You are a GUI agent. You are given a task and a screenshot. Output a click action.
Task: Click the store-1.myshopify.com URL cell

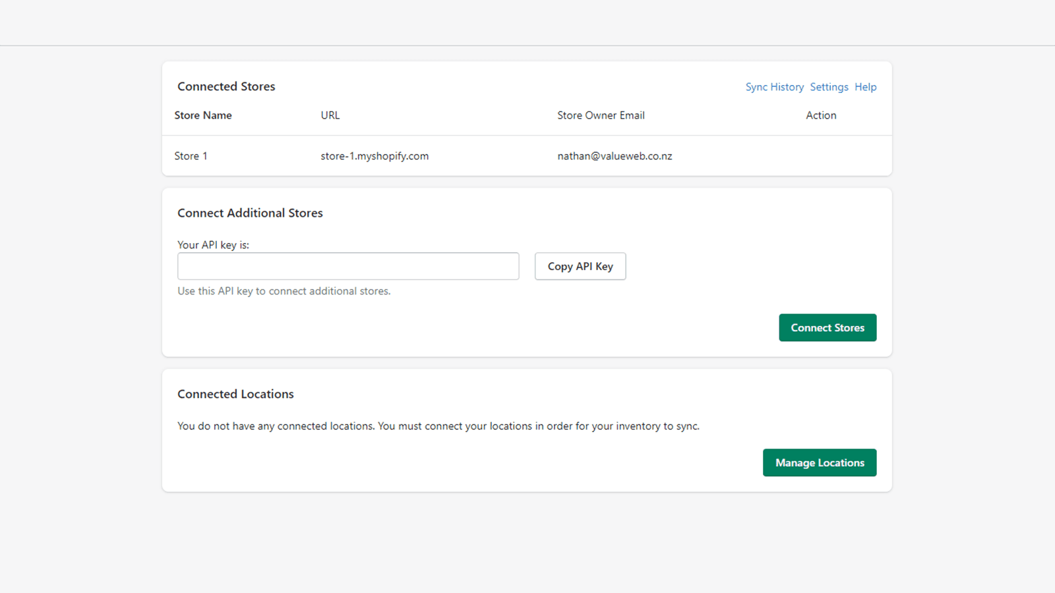pyautogui.click(x=375, y=156)
